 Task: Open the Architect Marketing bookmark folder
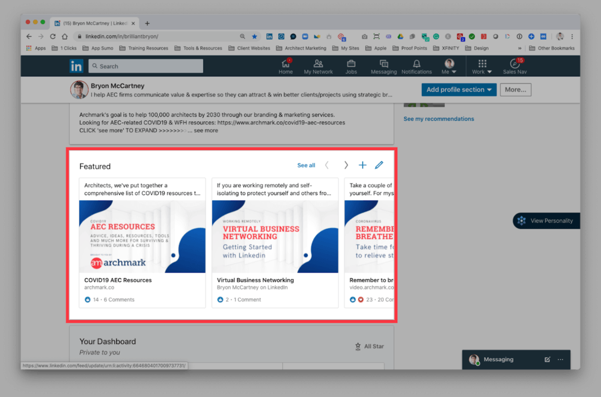coord(301,48)
